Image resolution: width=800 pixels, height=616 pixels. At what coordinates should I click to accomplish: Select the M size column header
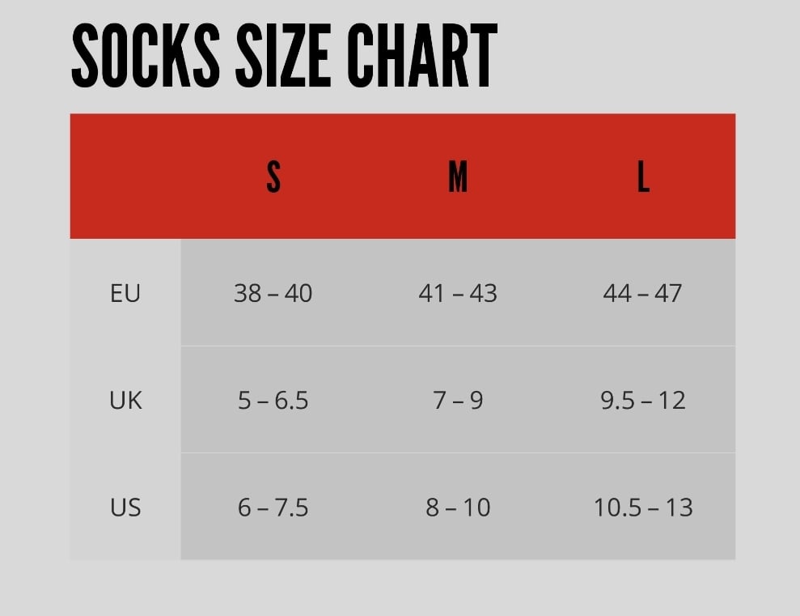pyautogui.click(x=458, y=176)
